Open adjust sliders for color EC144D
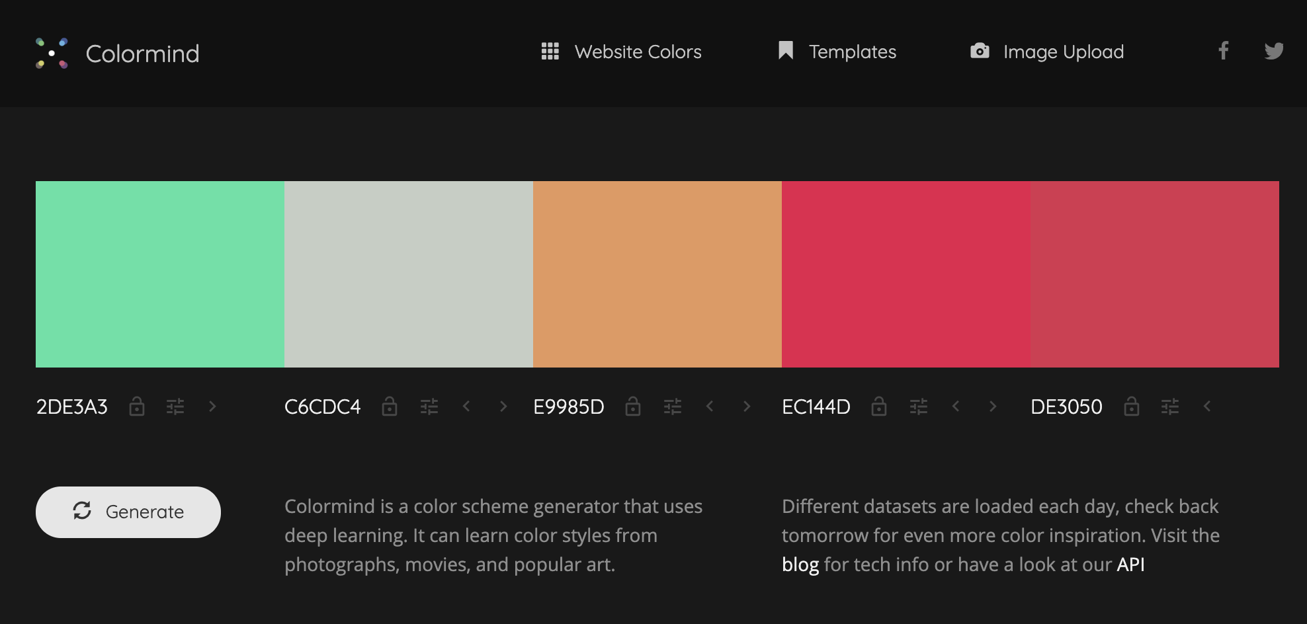 pos(919,407)
